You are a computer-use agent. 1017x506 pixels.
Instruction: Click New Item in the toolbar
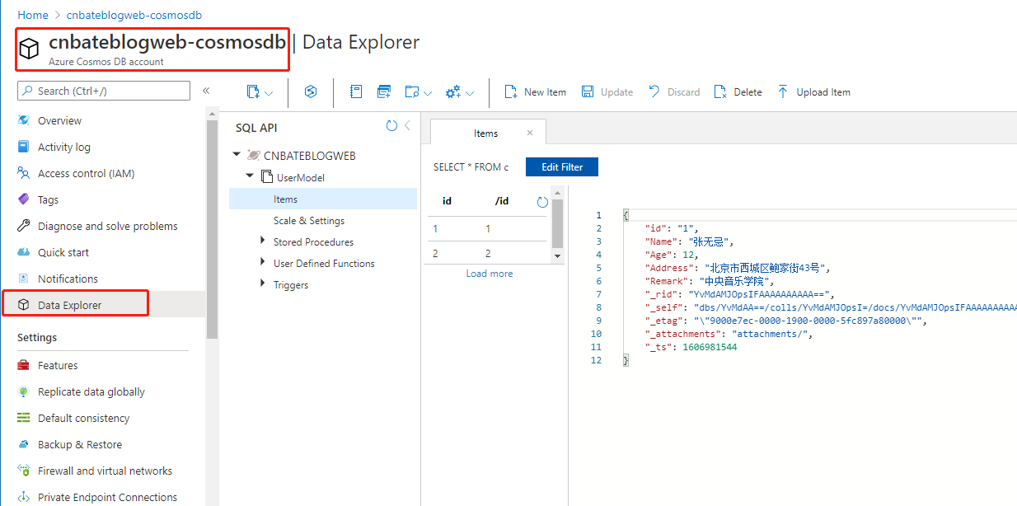[x=535, y=92]
